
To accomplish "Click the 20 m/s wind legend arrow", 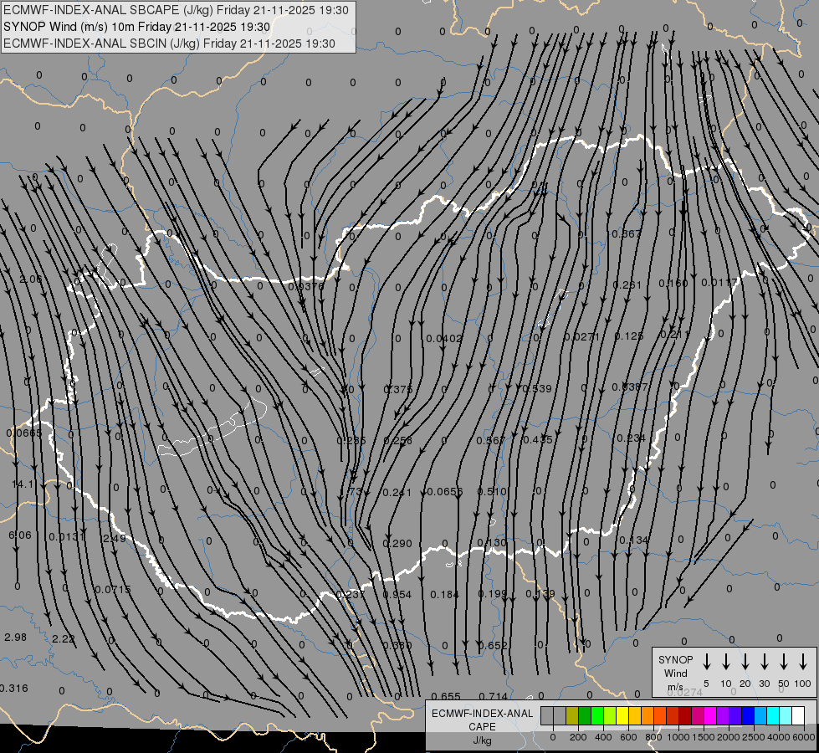I will click(x=745, y=662).
